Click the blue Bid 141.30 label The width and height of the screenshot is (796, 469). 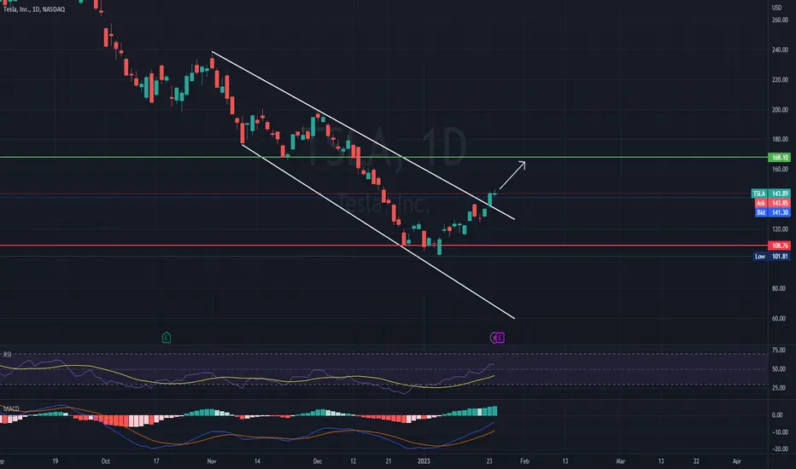click(x=772, y=212)
